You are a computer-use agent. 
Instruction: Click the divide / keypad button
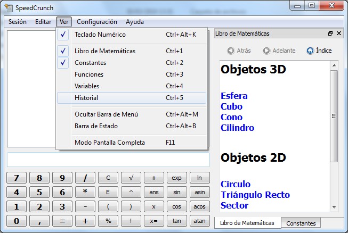(x=85, y=178)
